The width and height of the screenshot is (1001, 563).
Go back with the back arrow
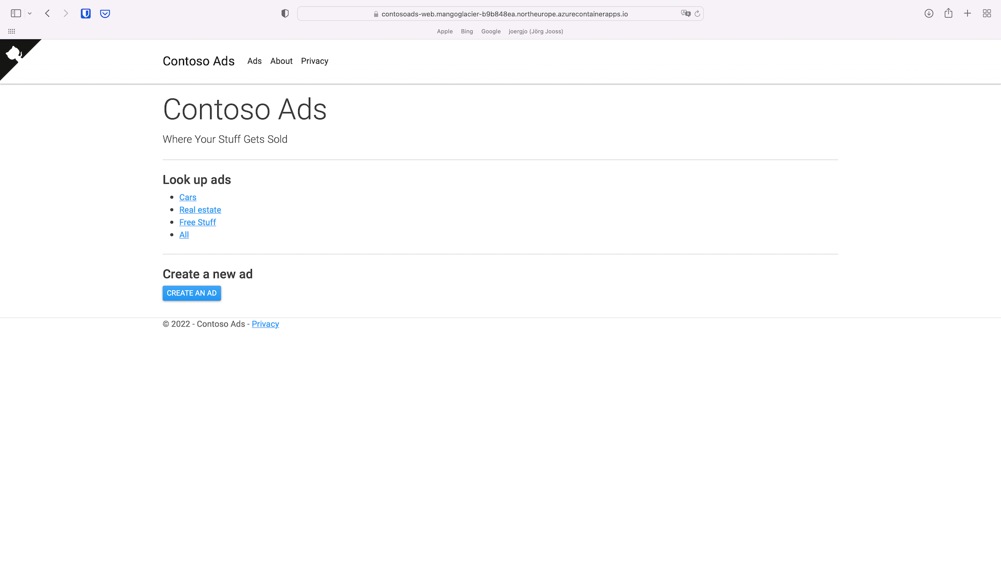[x=47, y=14]
